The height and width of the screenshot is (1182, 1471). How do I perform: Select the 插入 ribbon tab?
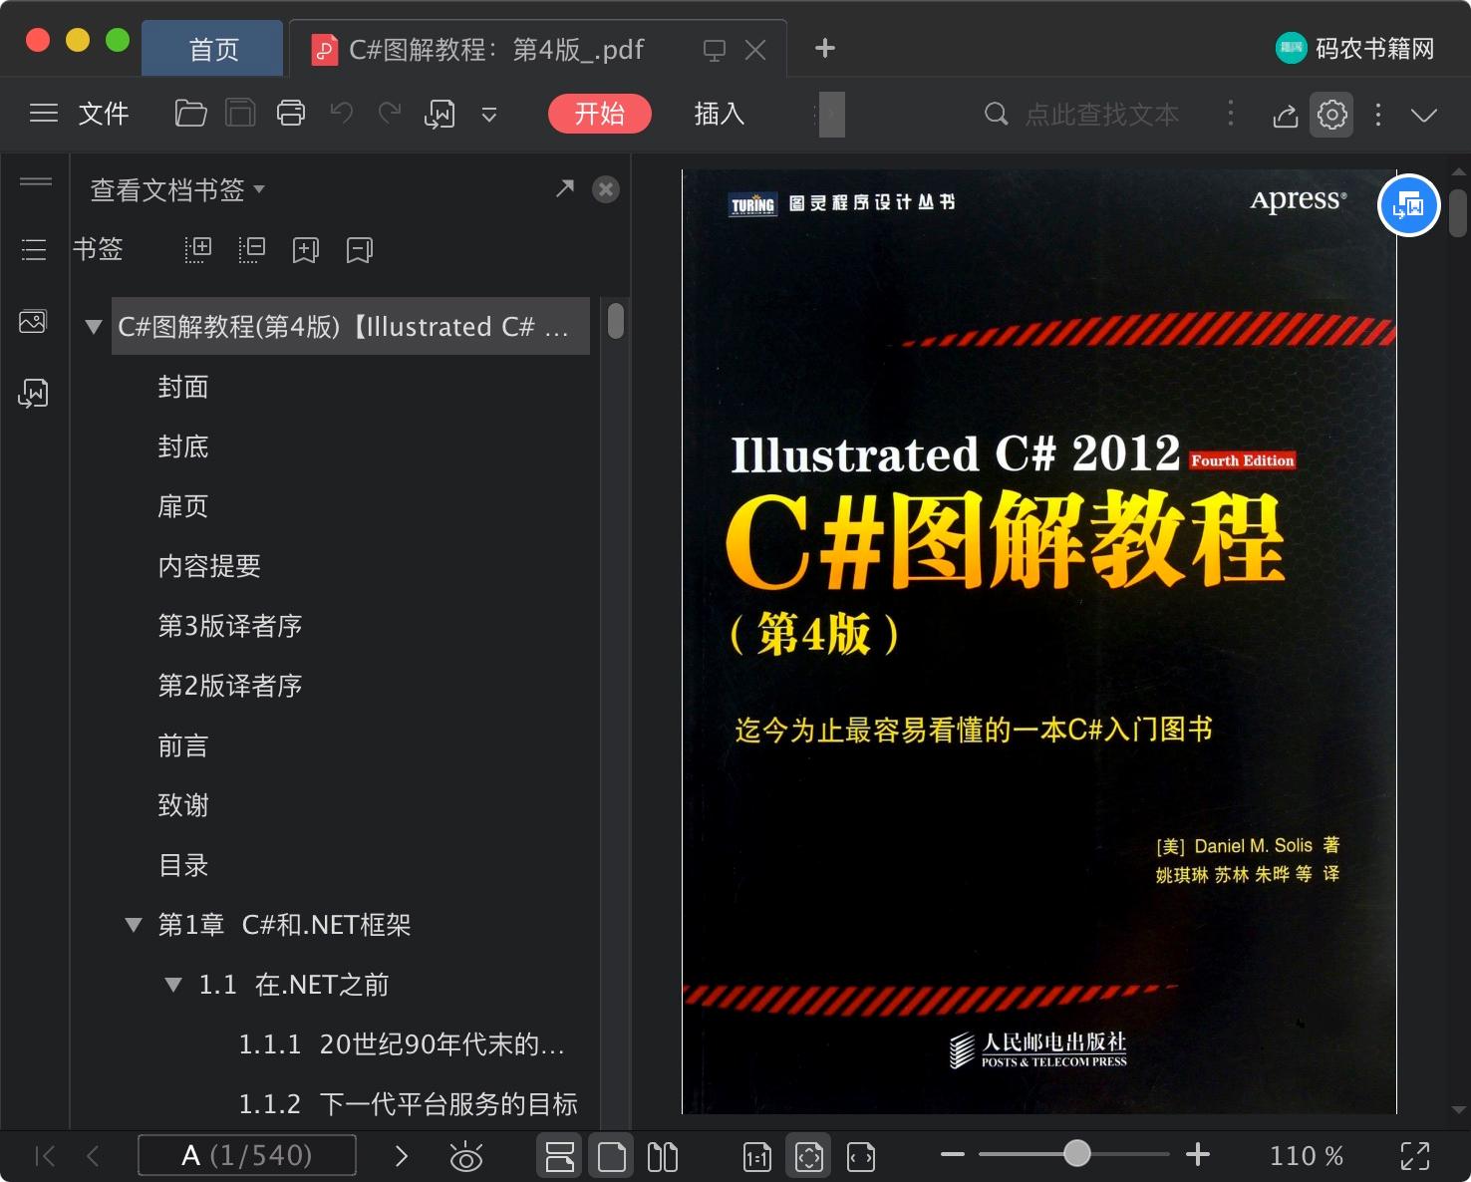[720, 114]
